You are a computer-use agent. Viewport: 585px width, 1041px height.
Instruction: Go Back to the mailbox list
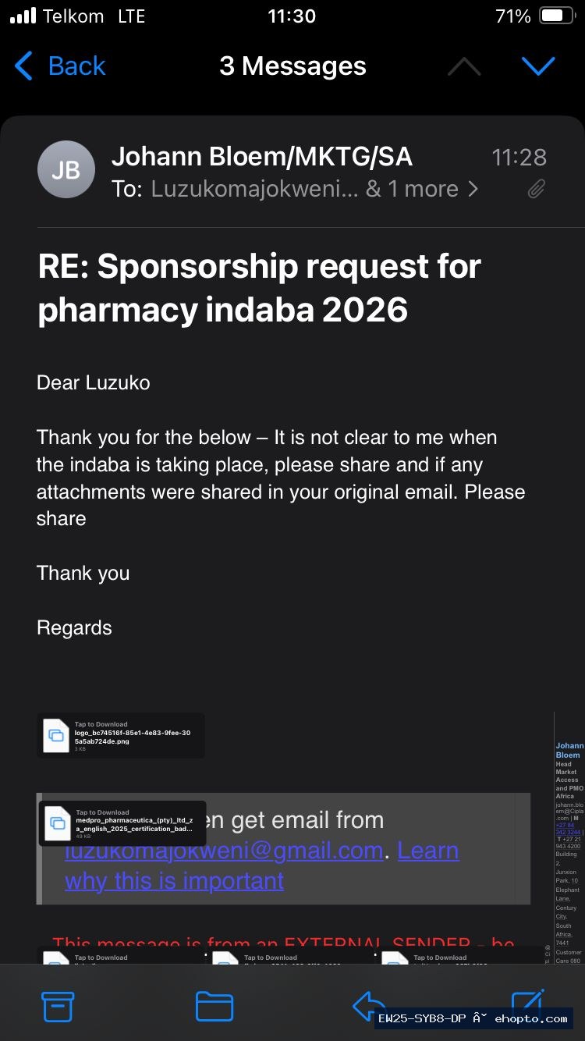[60, 66]
